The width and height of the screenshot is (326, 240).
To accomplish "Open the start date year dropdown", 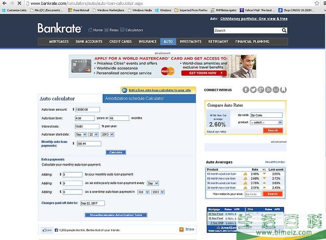I will point(107,135).
